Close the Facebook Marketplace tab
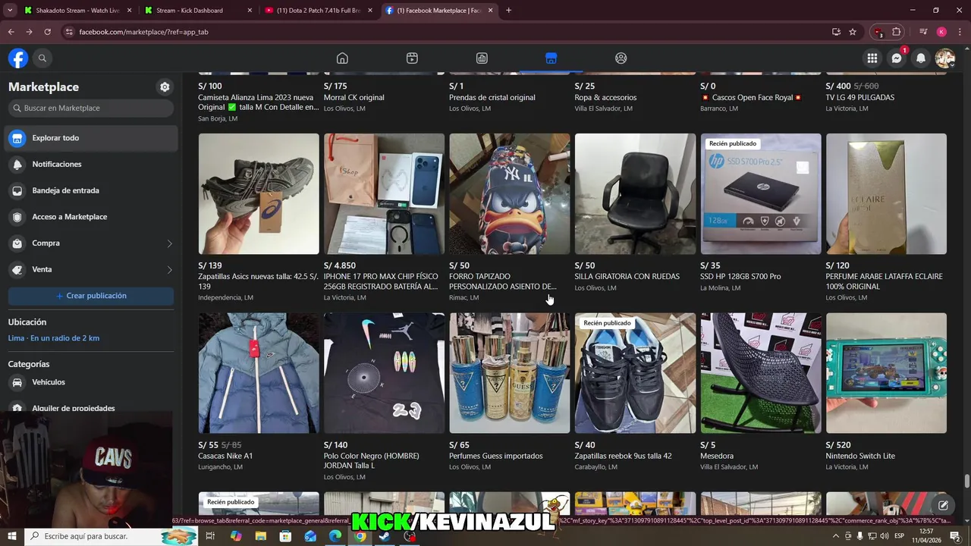Viewport: 971px width, 546px height. point(491,11)
